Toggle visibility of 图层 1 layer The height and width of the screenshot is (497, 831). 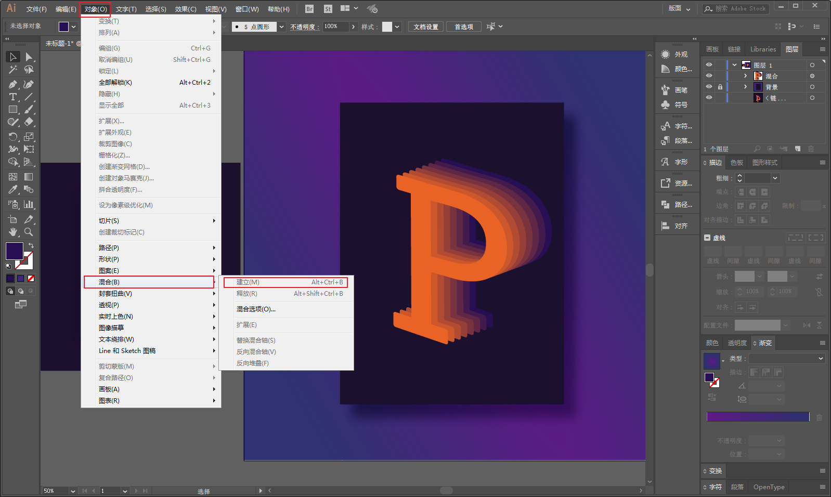click(x=709, y=65)
